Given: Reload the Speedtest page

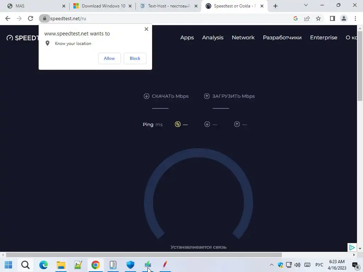Looking at the screenshot, I should point(30,18).
